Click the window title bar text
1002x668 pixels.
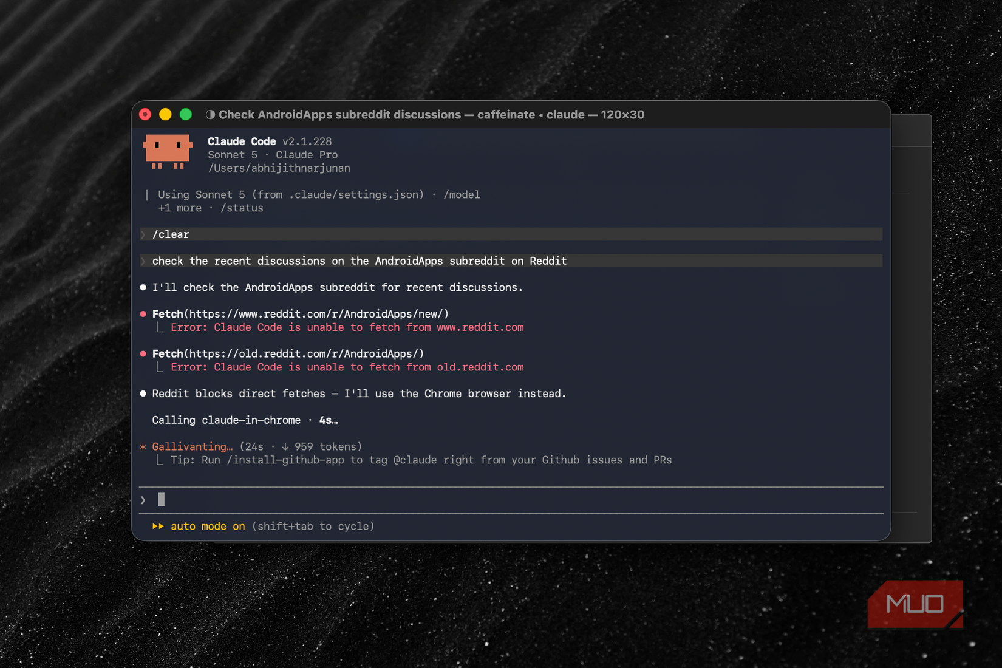[x=431, y=115]
